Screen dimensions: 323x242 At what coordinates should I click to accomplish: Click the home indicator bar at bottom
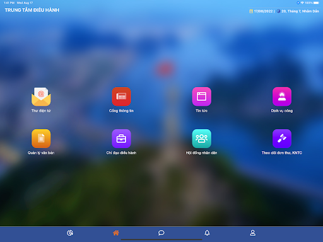click(x=161, y=239)
